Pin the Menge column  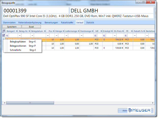tap(64, 31)
